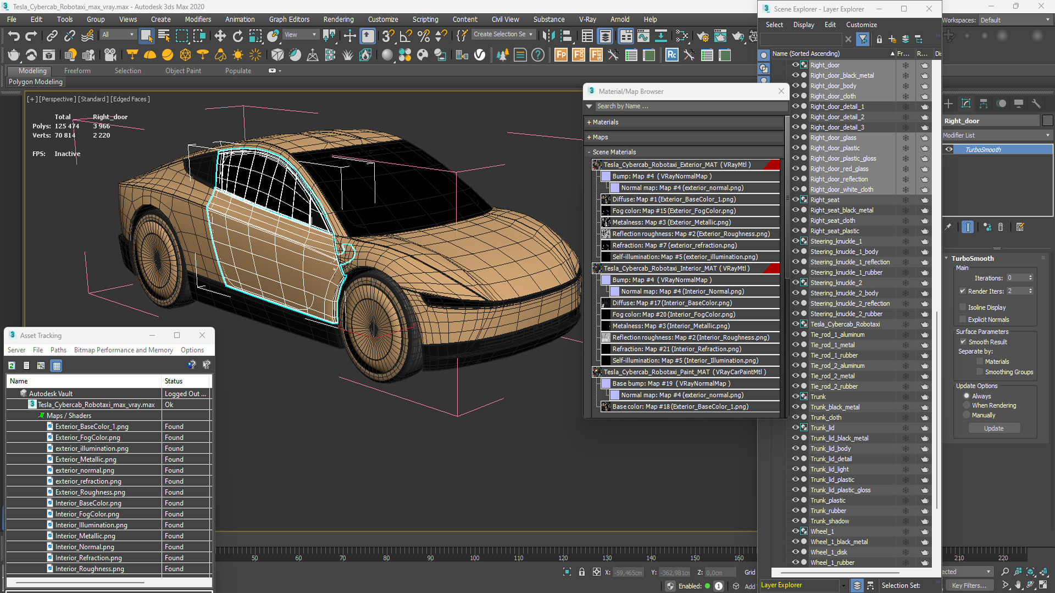Select the When Rendering radio option
This screenshot has width=1055, height=593.
967,406
